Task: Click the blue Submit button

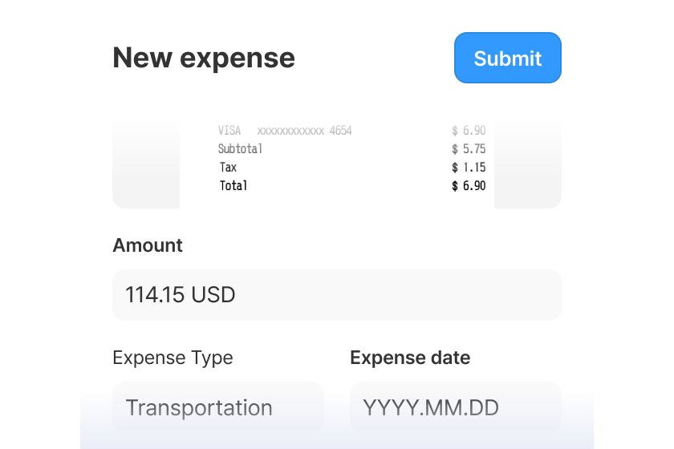Action: coord(508,58)
